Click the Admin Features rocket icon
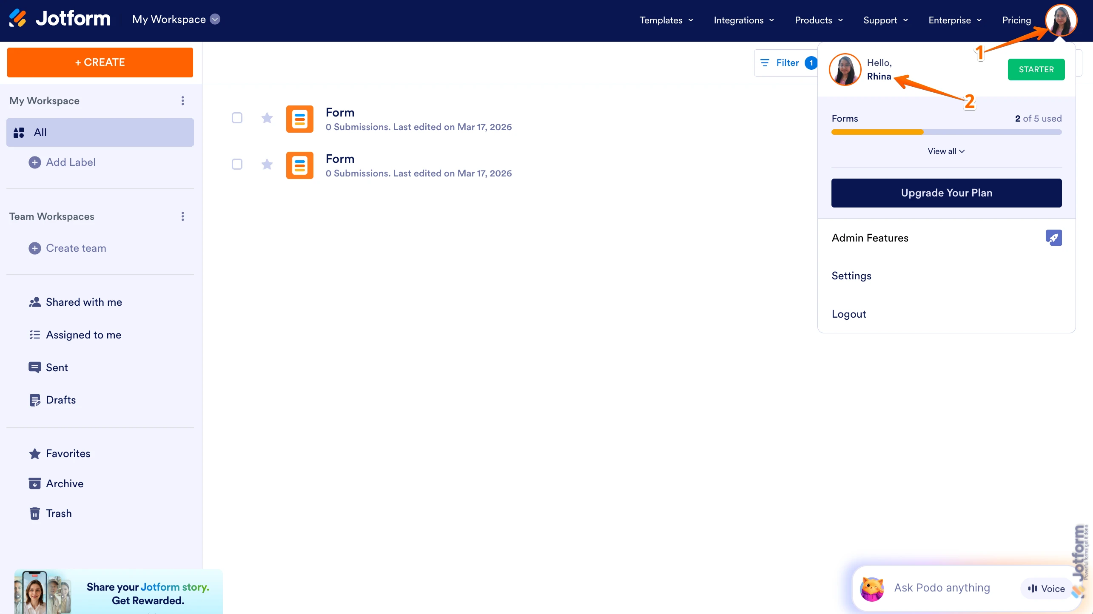 pos(1053,238)
